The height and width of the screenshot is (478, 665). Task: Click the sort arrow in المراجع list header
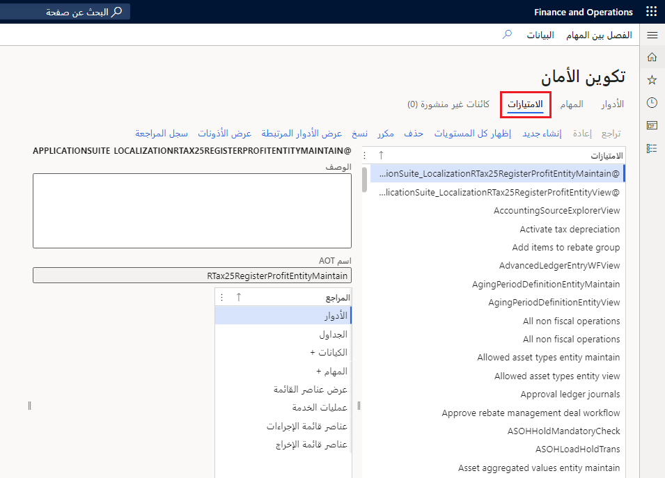click(x=238, y=298)
